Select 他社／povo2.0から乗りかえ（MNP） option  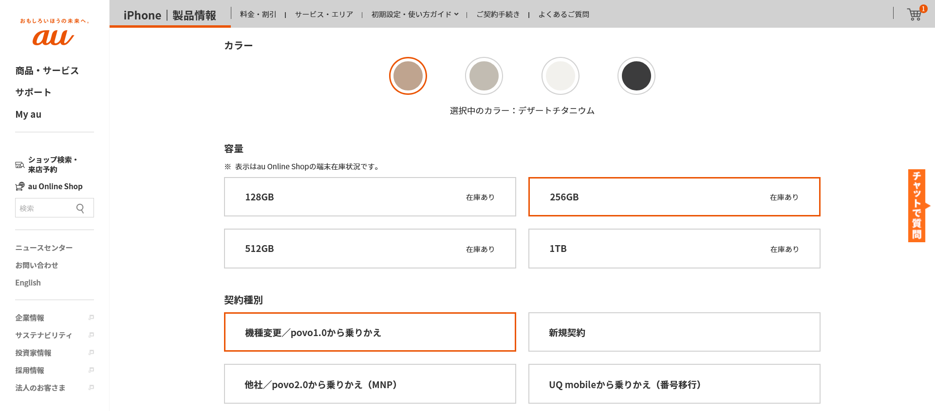pos(370,384)
